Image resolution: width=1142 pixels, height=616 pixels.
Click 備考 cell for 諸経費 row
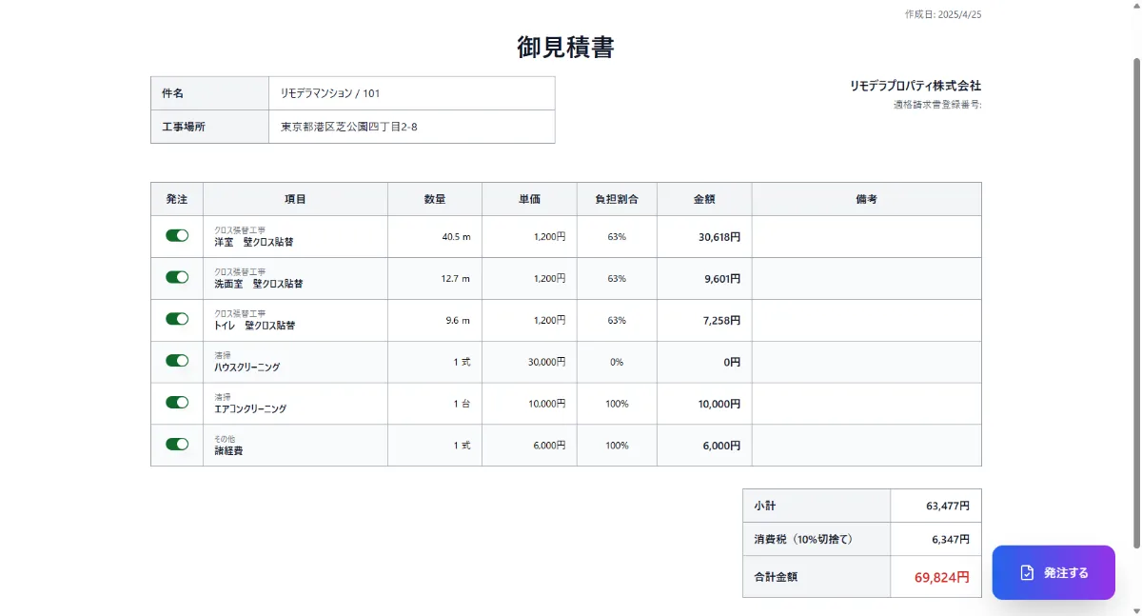pyautogui.click(x=866, y=445)
